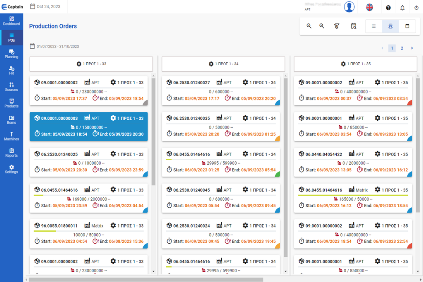
Task: Click the zoom out magnifier icon
Action: click(x=309, y=26)
